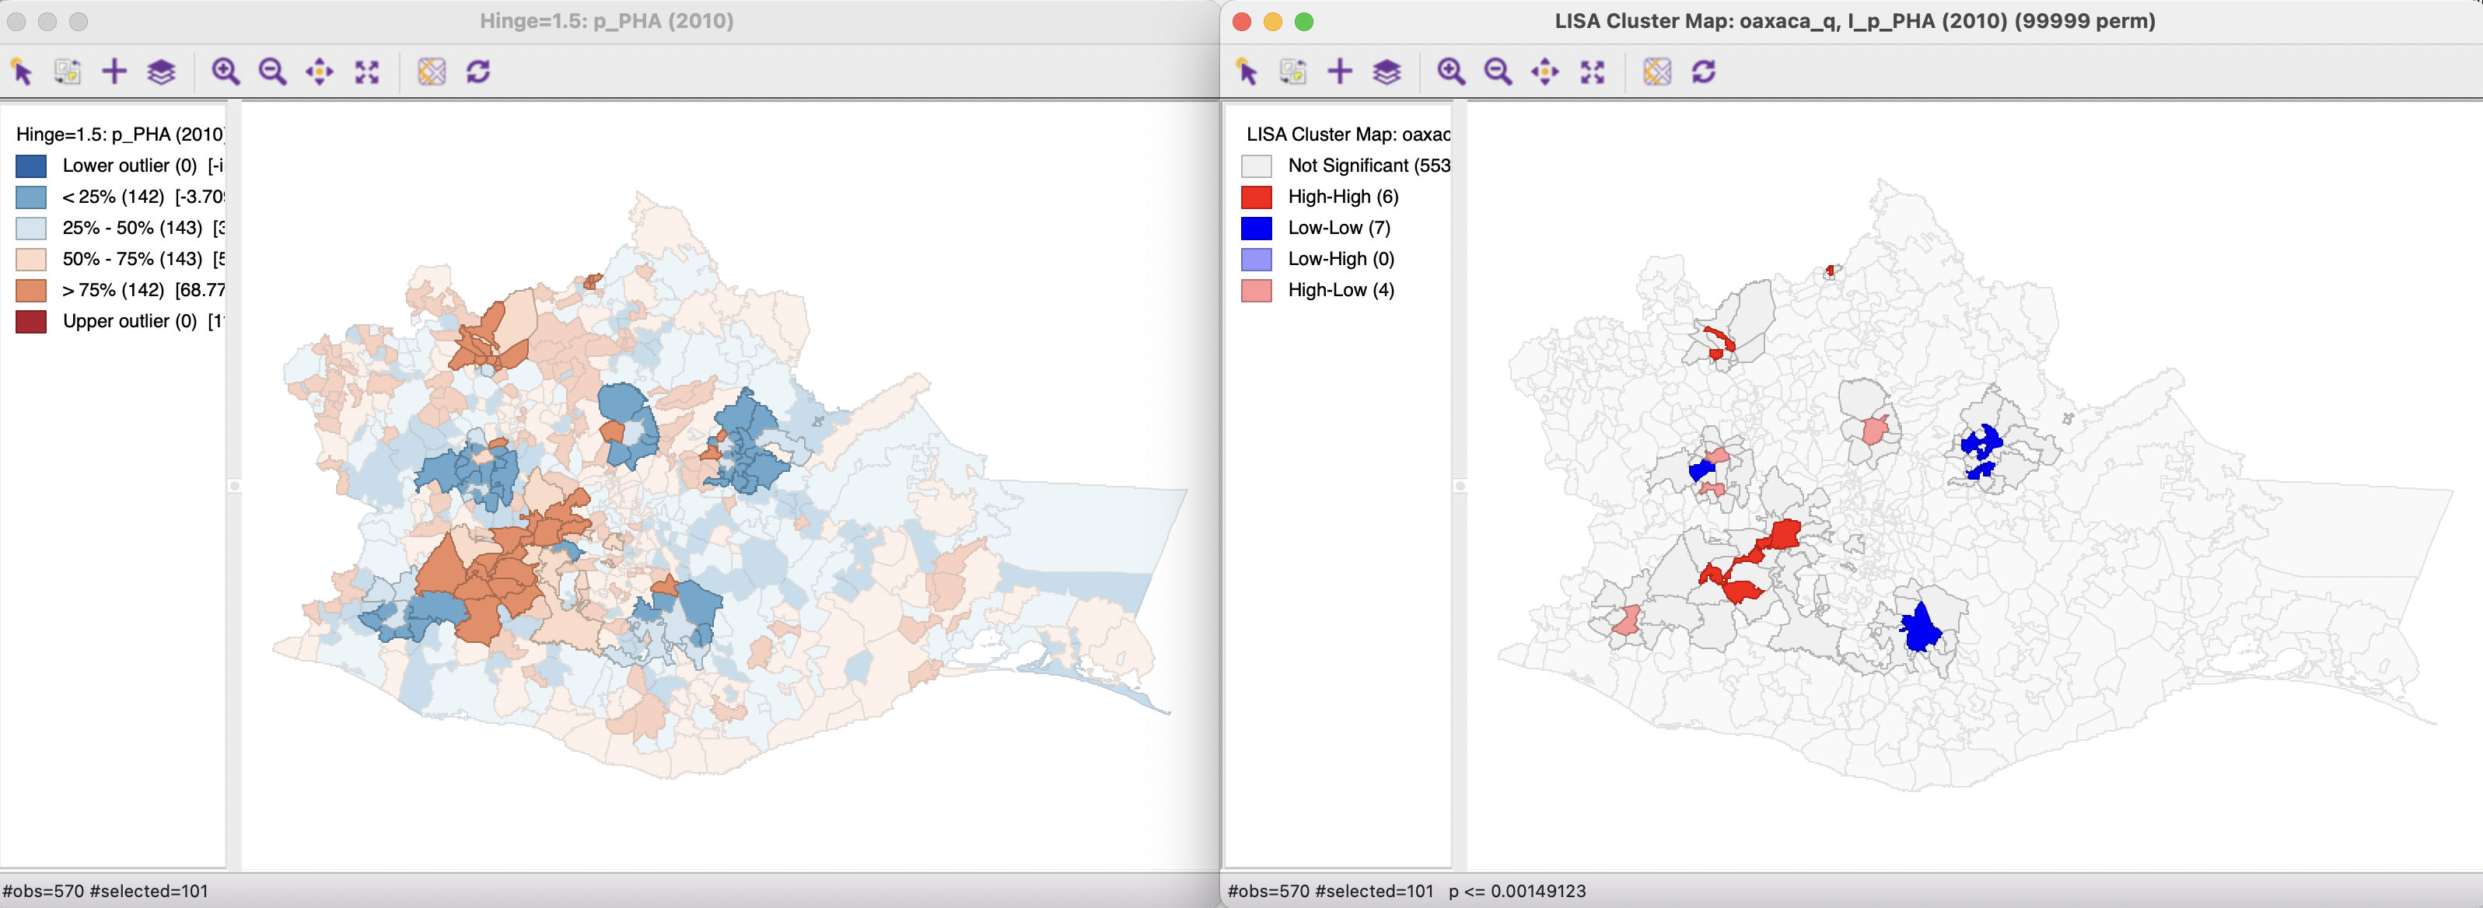Select pan tool in Hinge map window

(x=320, y=72)
